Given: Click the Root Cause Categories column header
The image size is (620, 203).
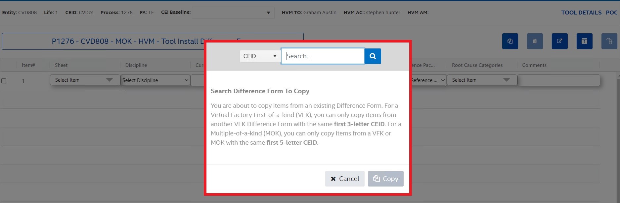Looking at the screenshot, I should (477, 65).
